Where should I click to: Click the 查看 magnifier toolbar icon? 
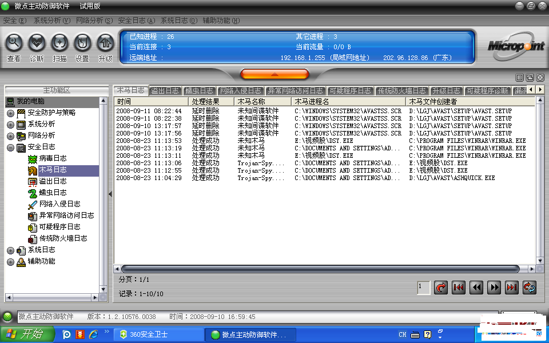pyautogui.click(x=14, y=43)
